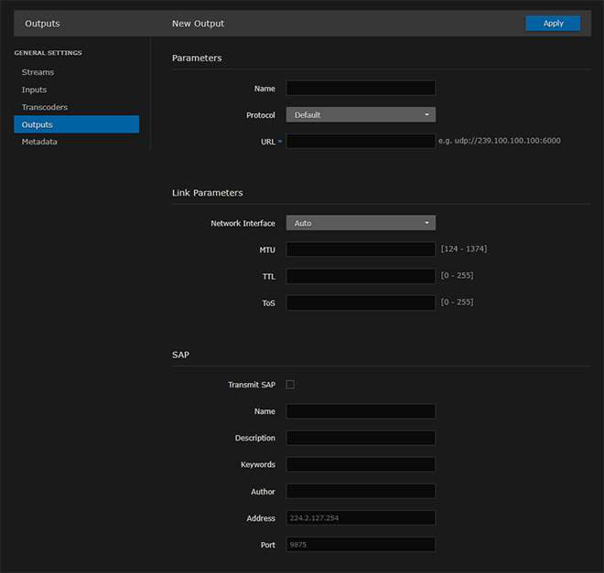Open the Metadata settings page
Screen dimensions: 604x573
click(x=40, y=142)
